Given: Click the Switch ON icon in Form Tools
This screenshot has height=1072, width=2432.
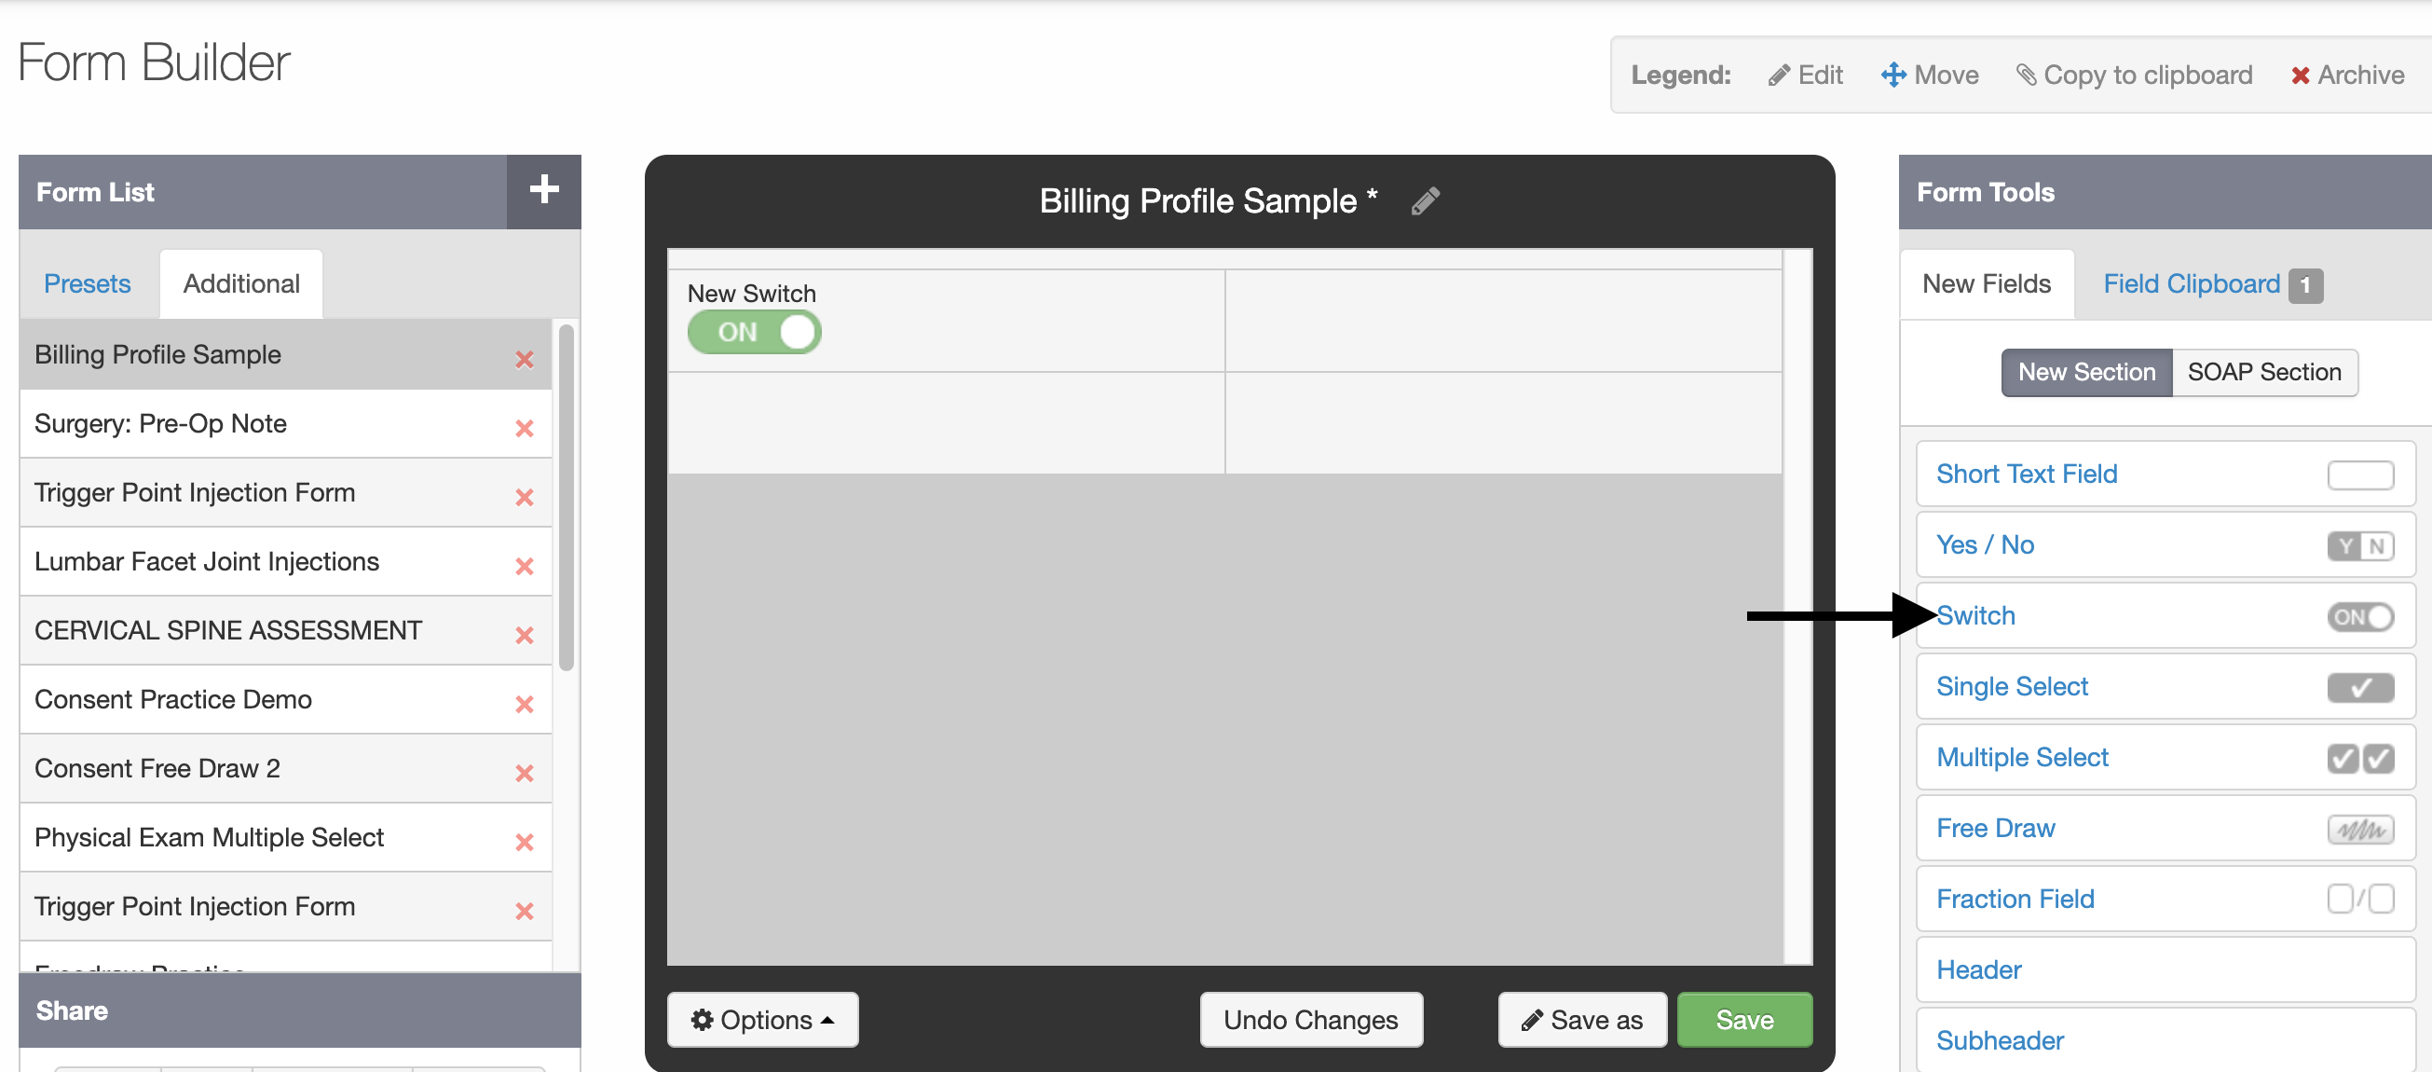Looking at the screenshot, I should click(x=2359, y=616).
